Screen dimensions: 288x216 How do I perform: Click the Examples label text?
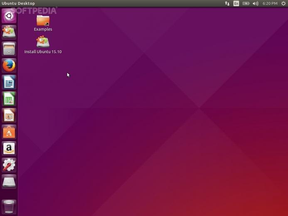point(43,29)
